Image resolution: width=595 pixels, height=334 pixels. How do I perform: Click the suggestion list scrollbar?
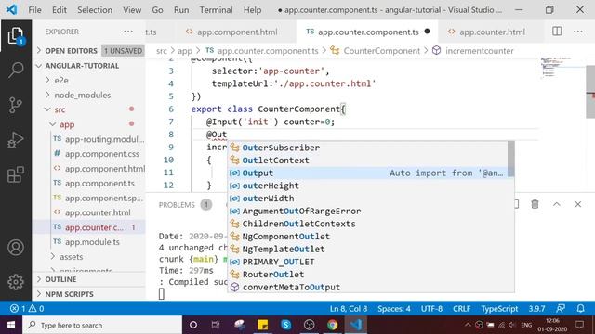[x=511, y=159]
